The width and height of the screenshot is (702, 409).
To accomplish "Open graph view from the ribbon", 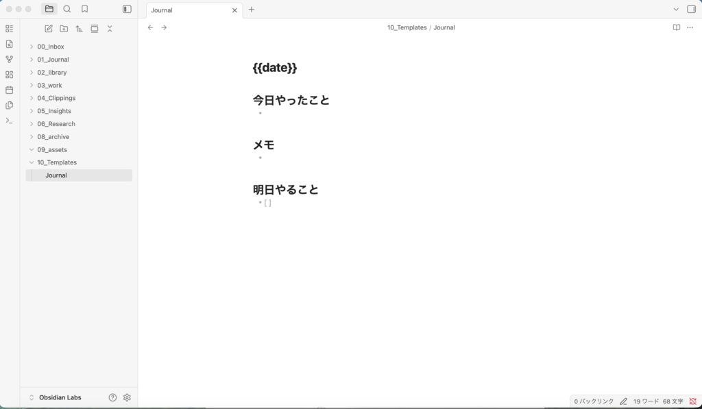I will tap(10, 59).
